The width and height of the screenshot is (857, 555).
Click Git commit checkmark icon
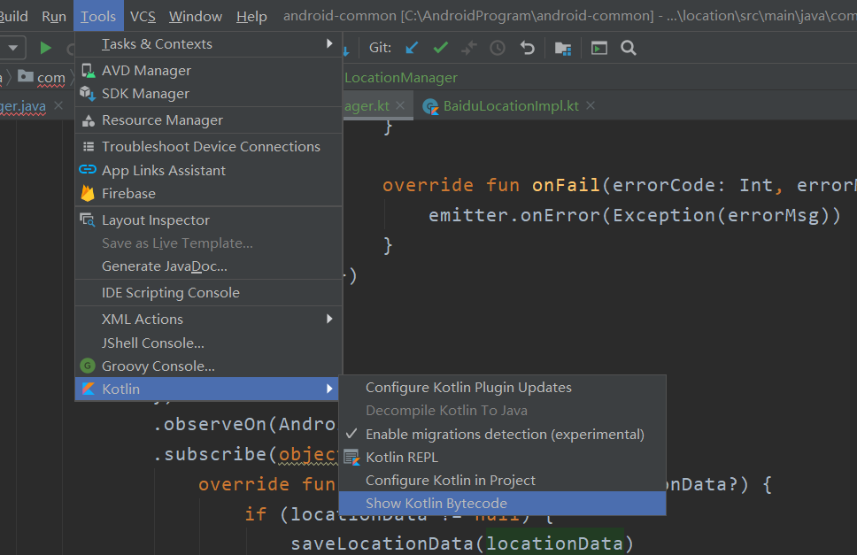441,48
